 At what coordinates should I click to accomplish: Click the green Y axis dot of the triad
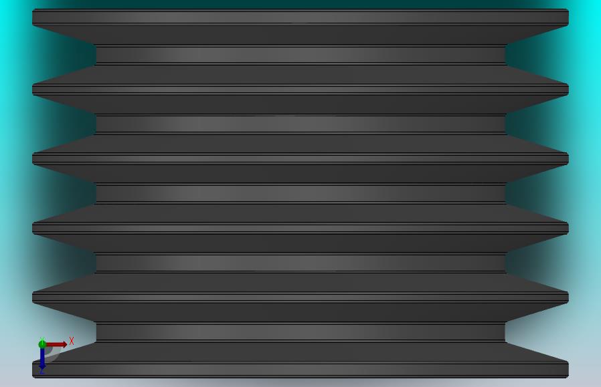(42, 344)
